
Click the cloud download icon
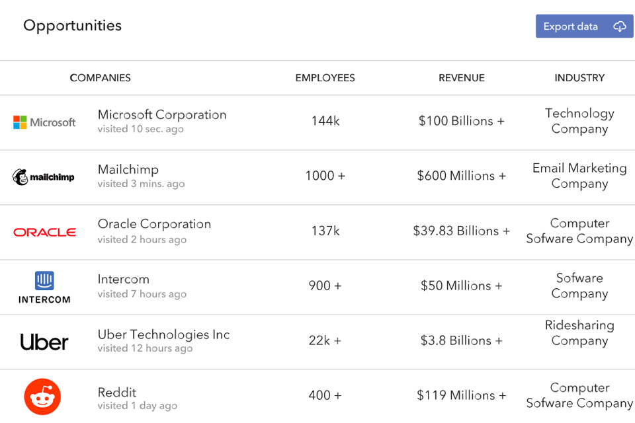[619, 26]
